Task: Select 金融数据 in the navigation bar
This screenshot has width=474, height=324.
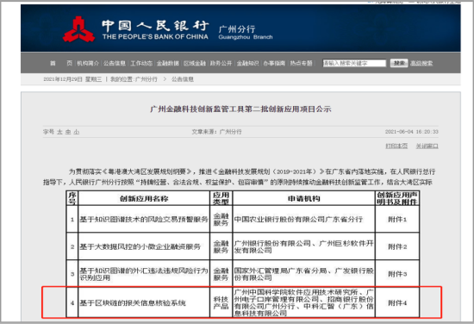Action: [168, 63]
